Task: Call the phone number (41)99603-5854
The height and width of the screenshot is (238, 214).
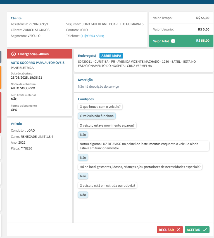Action: pos(92,36)
